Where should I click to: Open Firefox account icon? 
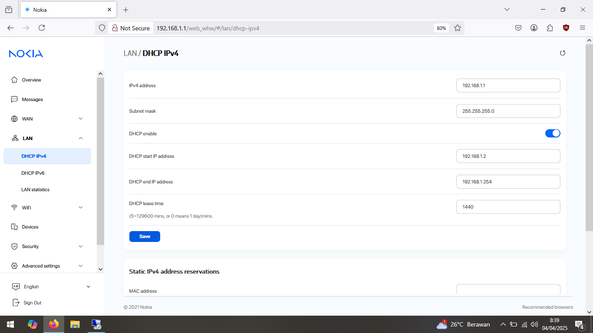point(534,28)
